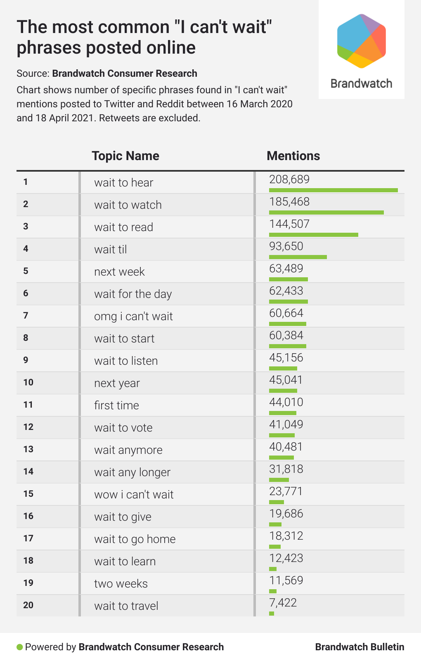This screenshot has height=661, width=421.
Task: Click the "wait to travel" topic
Action: click(x=126, y=606)
